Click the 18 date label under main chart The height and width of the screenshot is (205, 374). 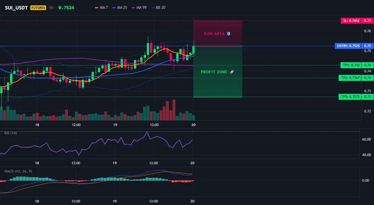(x=37, y=125)
